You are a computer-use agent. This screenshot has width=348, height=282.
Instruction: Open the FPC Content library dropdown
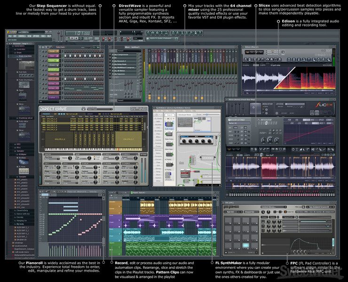click(273, 206)
